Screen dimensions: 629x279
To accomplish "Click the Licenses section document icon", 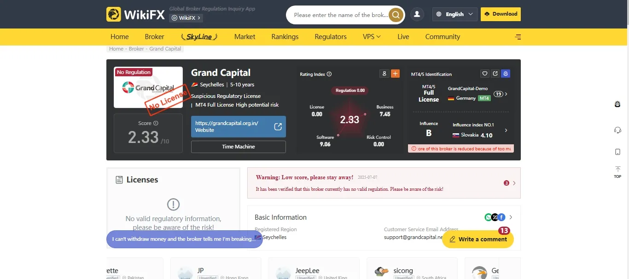I will (119, 180).
